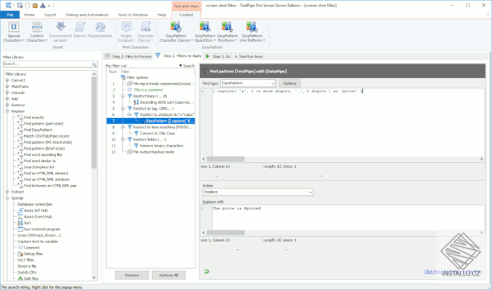
Task: Open the Macros ribbon button
Action: [80, 32]
